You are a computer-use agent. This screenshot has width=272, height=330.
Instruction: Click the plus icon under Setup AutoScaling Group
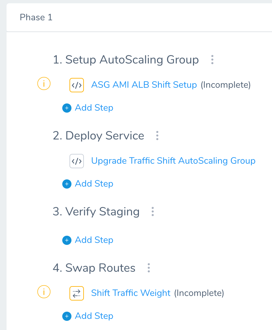pyautogui.click(x=67, y=108)
